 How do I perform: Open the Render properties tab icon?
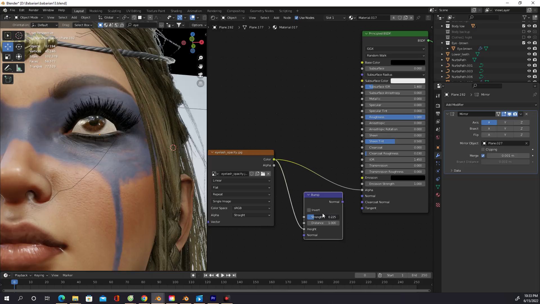click(x=438, y=106)
